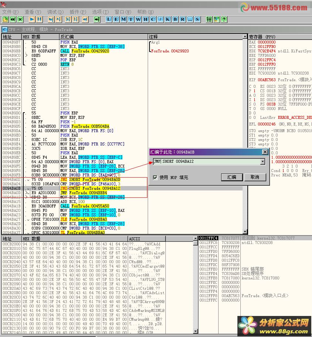Click the RETN 8 instruction row
The image size is (312, 337).
122,64
